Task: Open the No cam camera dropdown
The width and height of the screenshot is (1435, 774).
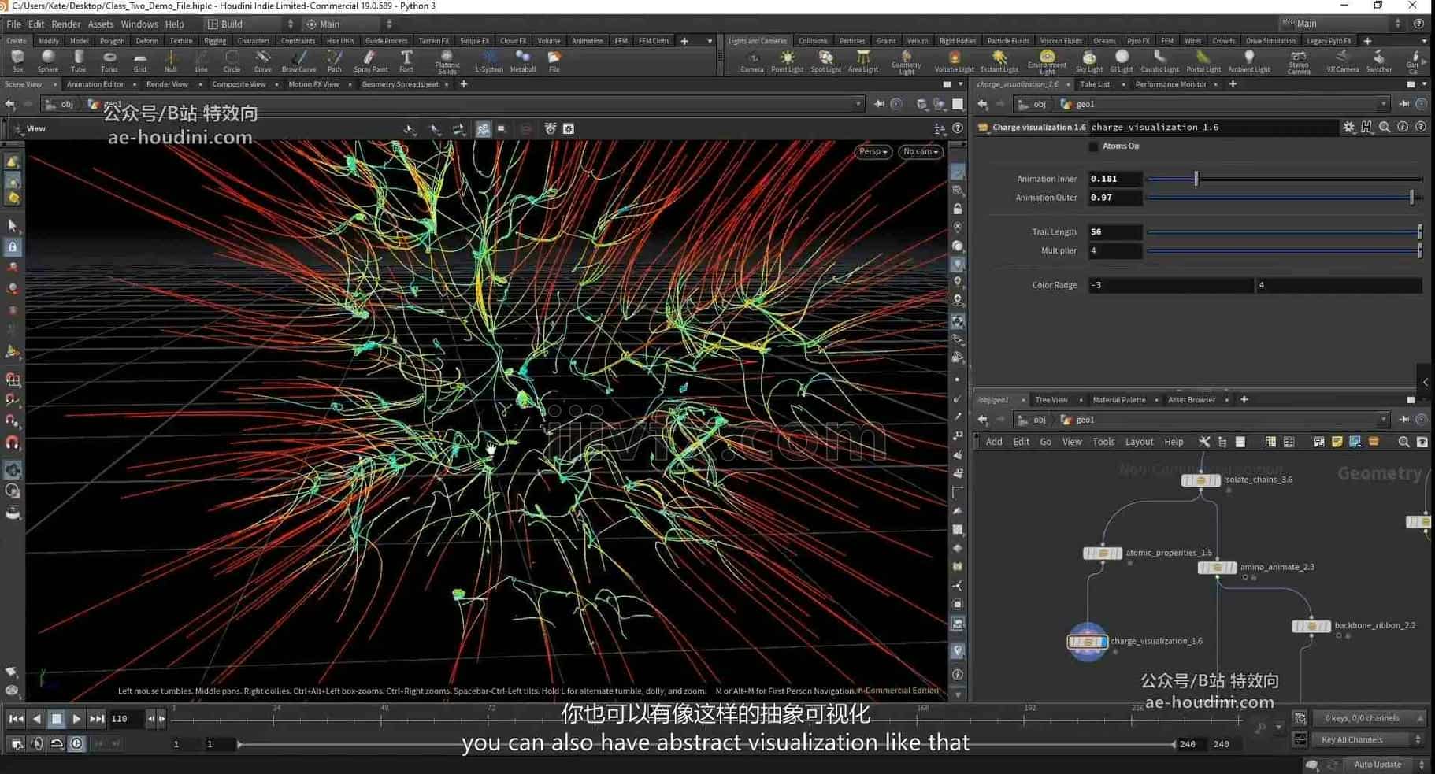Action: [921, 151]
